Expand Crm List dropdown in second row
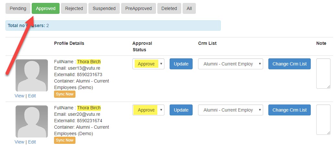Viewport: 336px width, 148px height. coord(230,110)
